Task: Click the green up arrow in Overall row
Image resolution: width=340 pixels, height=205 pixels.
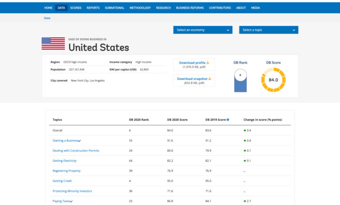Action: pyautogui.click(x=245, y=130)
